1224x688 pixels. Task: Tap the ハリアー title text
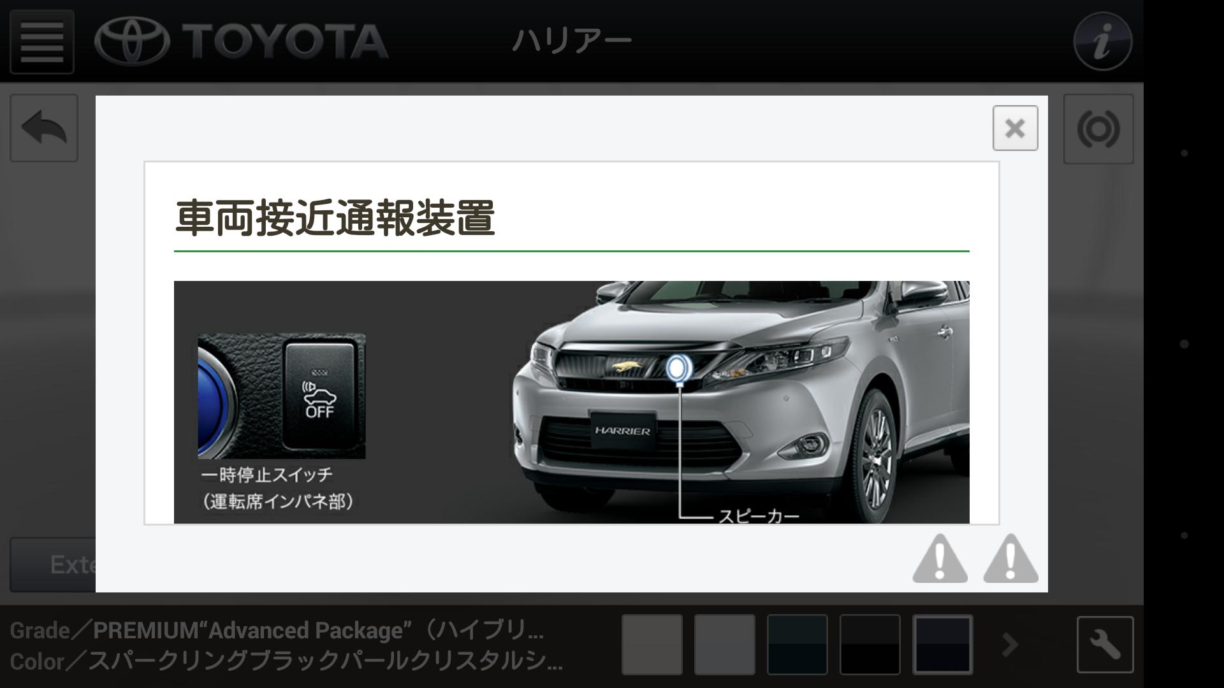[x=571, y=41]
